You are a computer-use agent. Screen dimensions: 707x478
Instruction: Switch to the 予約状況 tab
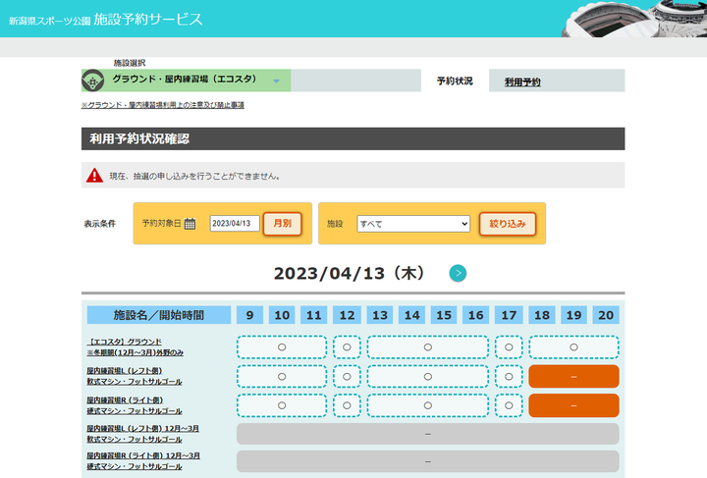[x=455, y=81]
